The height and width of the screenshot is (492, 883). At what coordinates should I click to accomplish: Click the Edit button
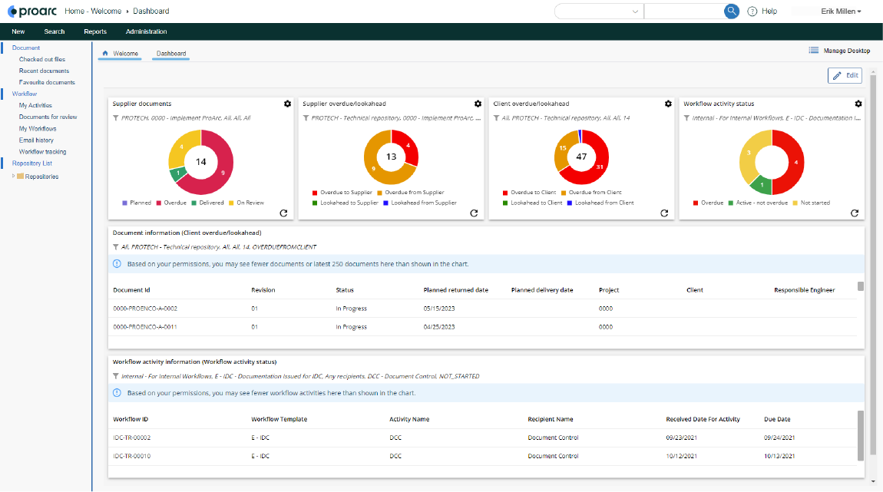[844, 74]
